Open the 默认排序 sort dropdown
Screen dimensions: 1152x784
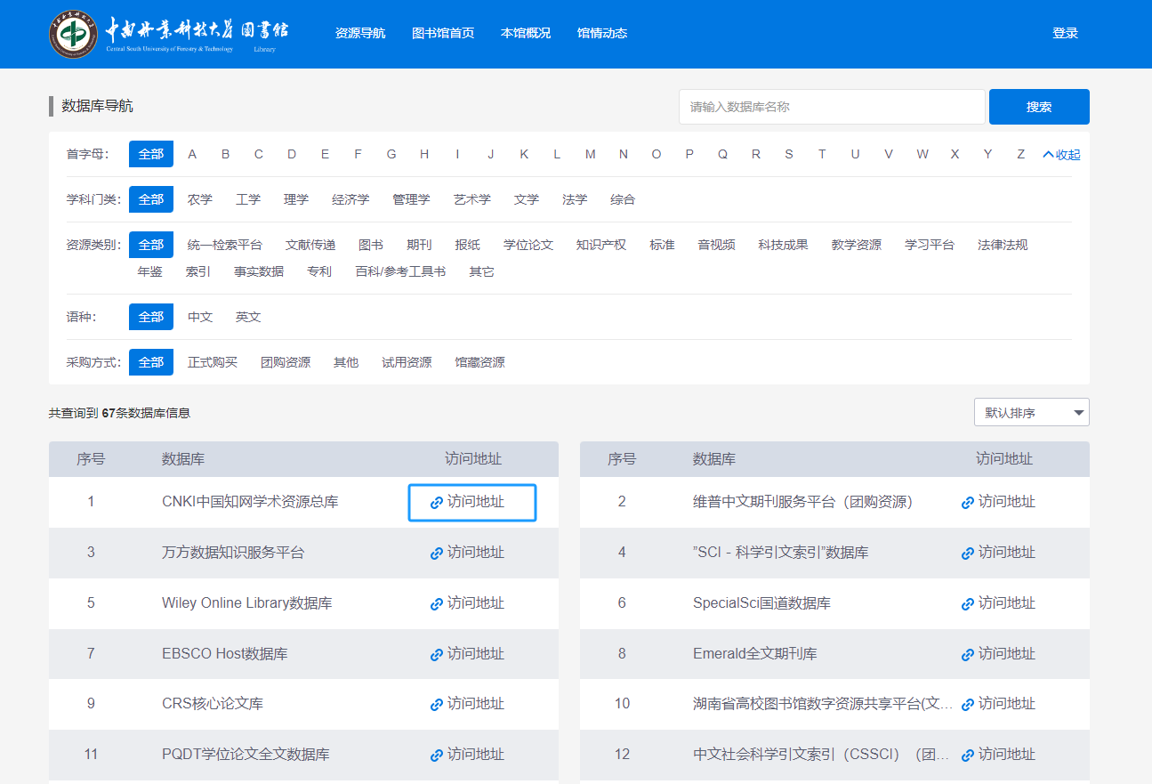pyautogui.click(x=1031, y=413)
